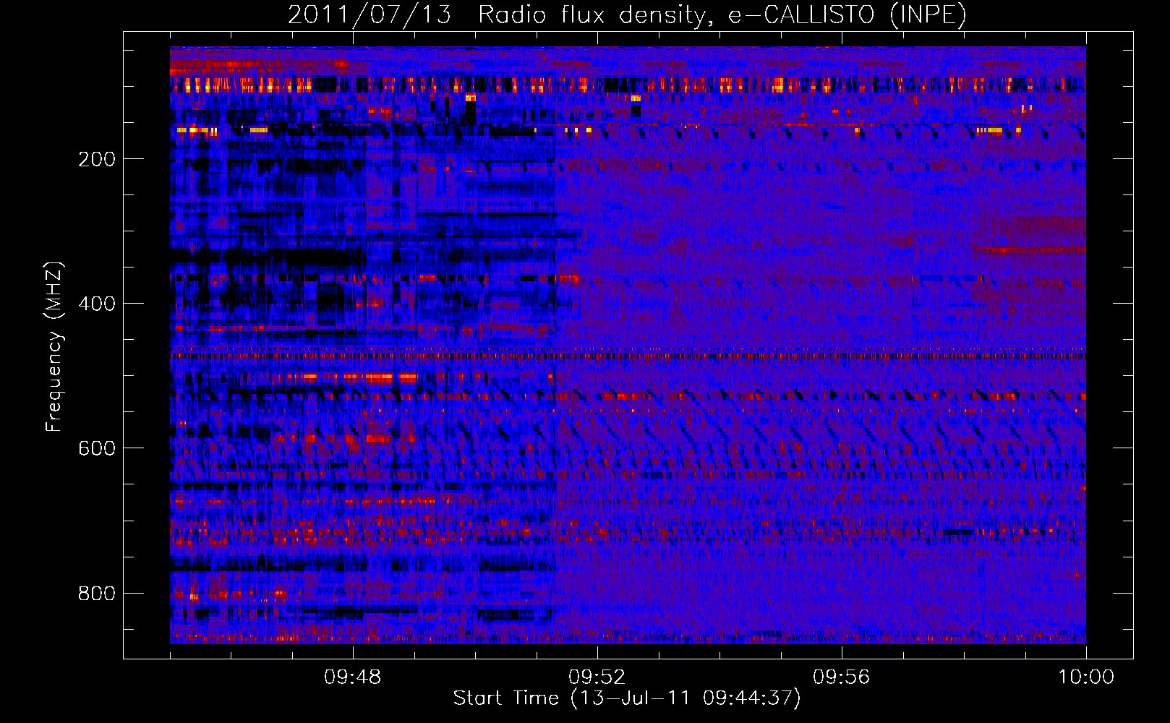Click the '09:48' time axis label
The image size is (1170, 723).
(353, 677)
